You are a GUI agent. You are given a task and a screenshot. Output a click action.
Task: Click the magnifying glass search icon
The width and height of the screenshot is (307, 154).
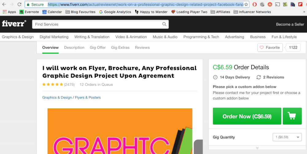(164, 24)
